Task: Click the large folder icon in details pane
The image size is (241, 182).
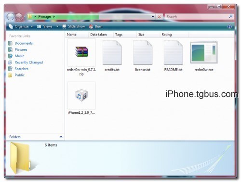Action: click(x=20, y=158)
